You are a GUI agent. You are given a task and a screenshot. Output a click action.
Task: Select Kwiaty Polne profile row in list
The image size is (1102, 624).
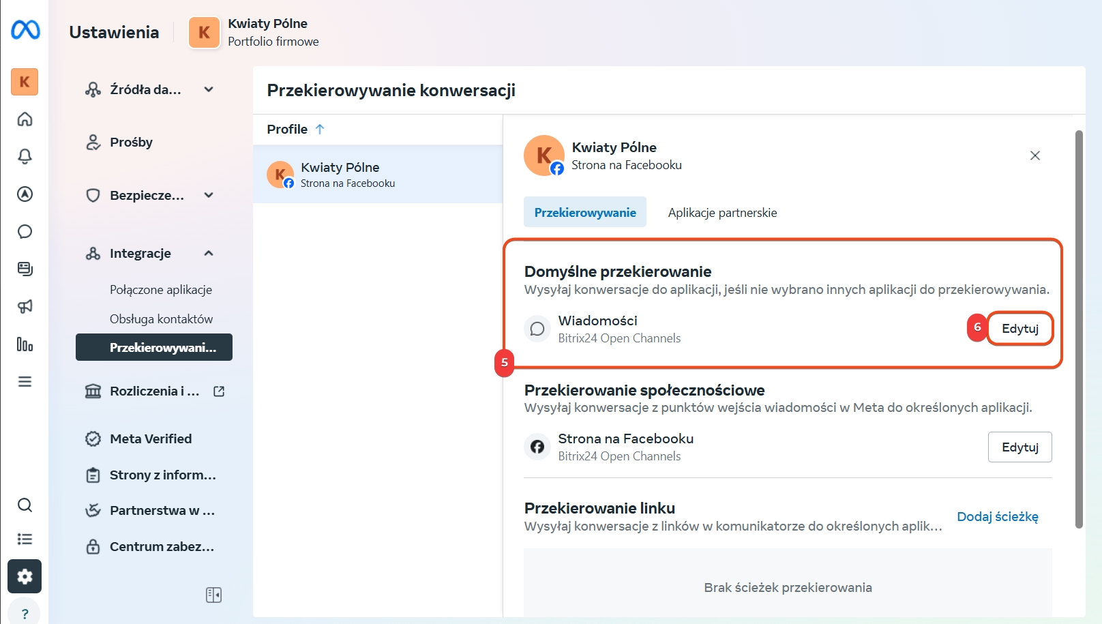pyautogui.click(x=378, y=174)
